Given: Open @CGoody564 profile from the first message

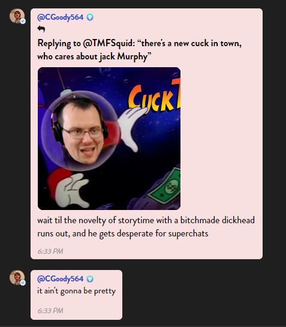Looking at the screenshot, I should (60, 17).
